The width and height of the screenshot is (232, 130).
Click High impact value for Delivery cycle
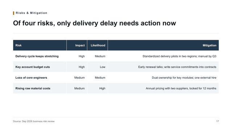point(82,56)
